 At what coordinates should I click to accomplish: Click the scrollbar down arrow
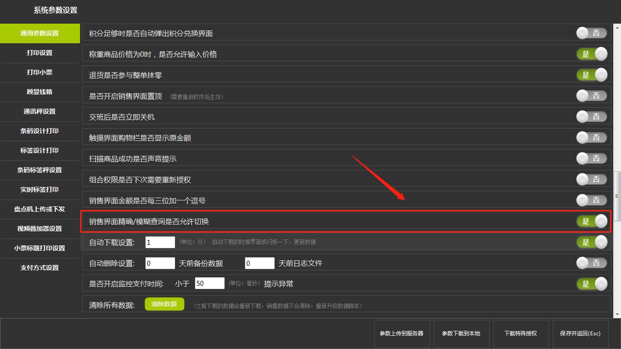617,314
